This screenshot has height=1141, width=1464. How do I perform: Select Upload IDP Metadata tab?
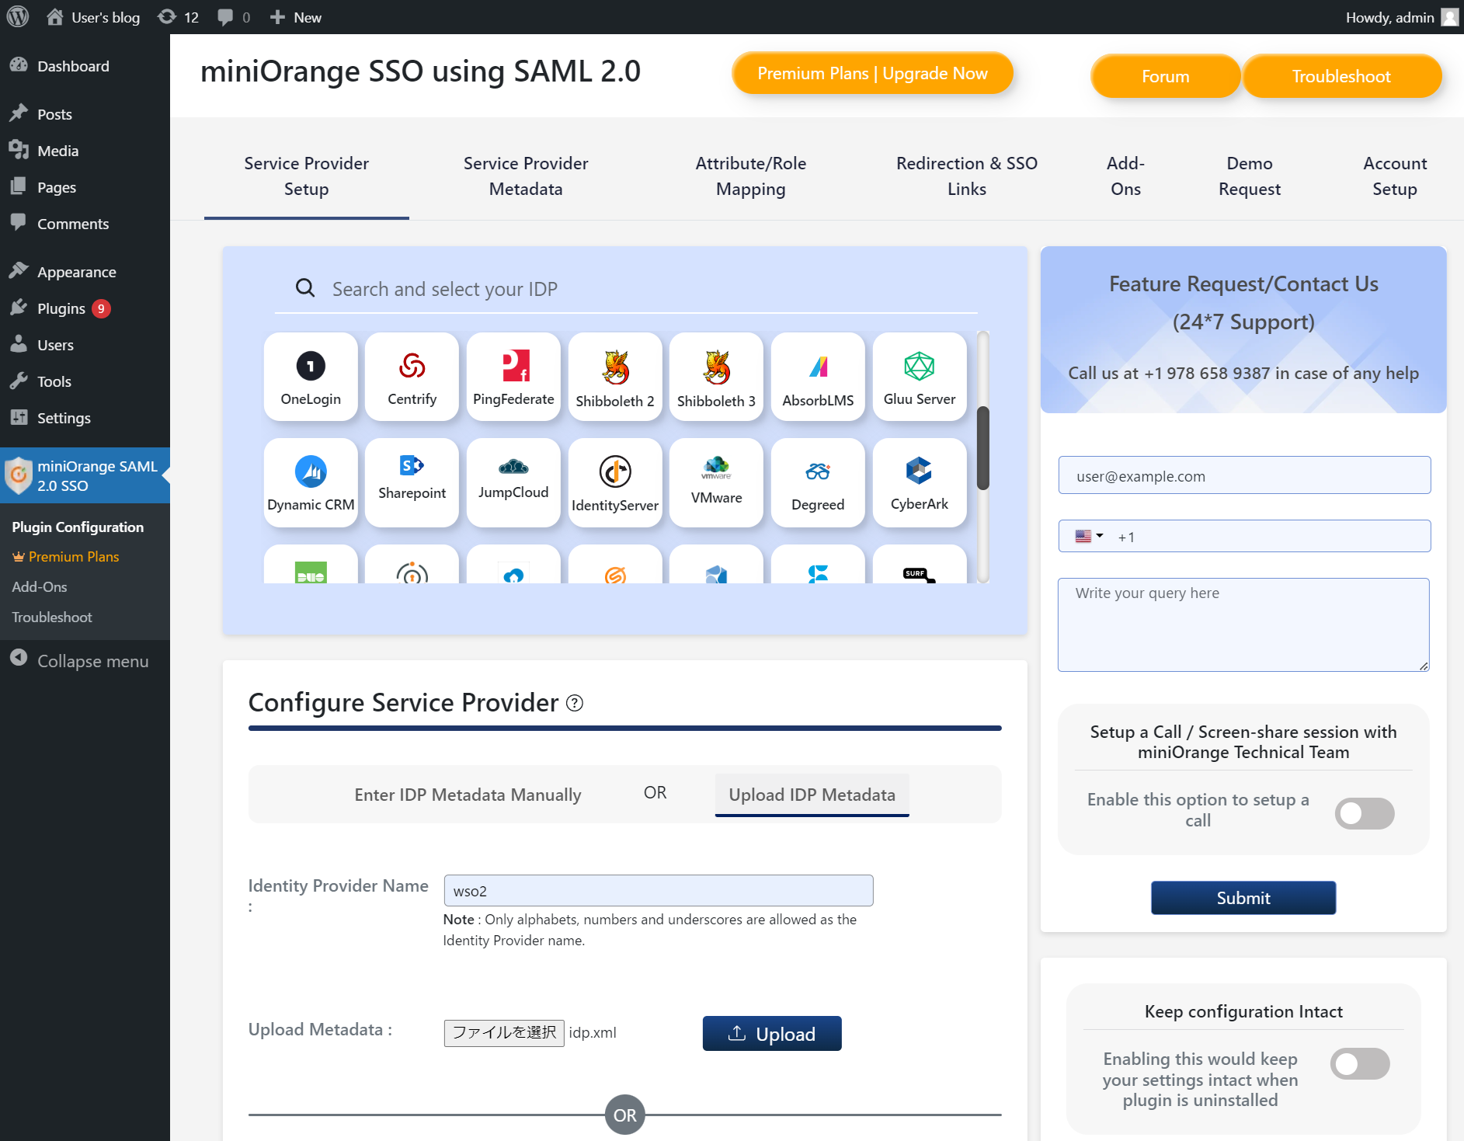click(x=812, y=795)
